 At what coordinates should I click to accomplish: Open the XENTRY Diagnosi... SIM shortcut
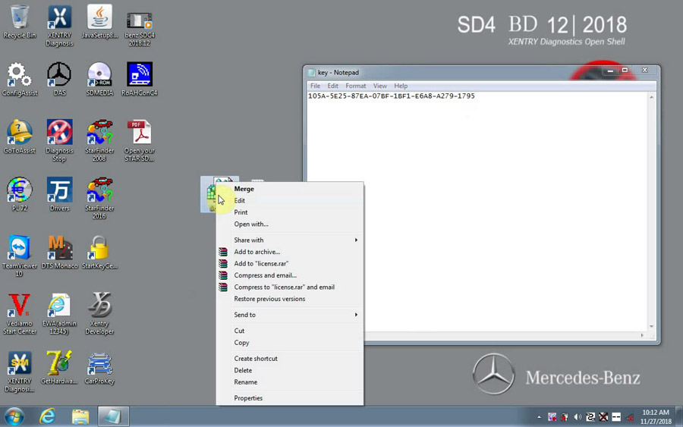pyautogui.click(x=19, y=372)
